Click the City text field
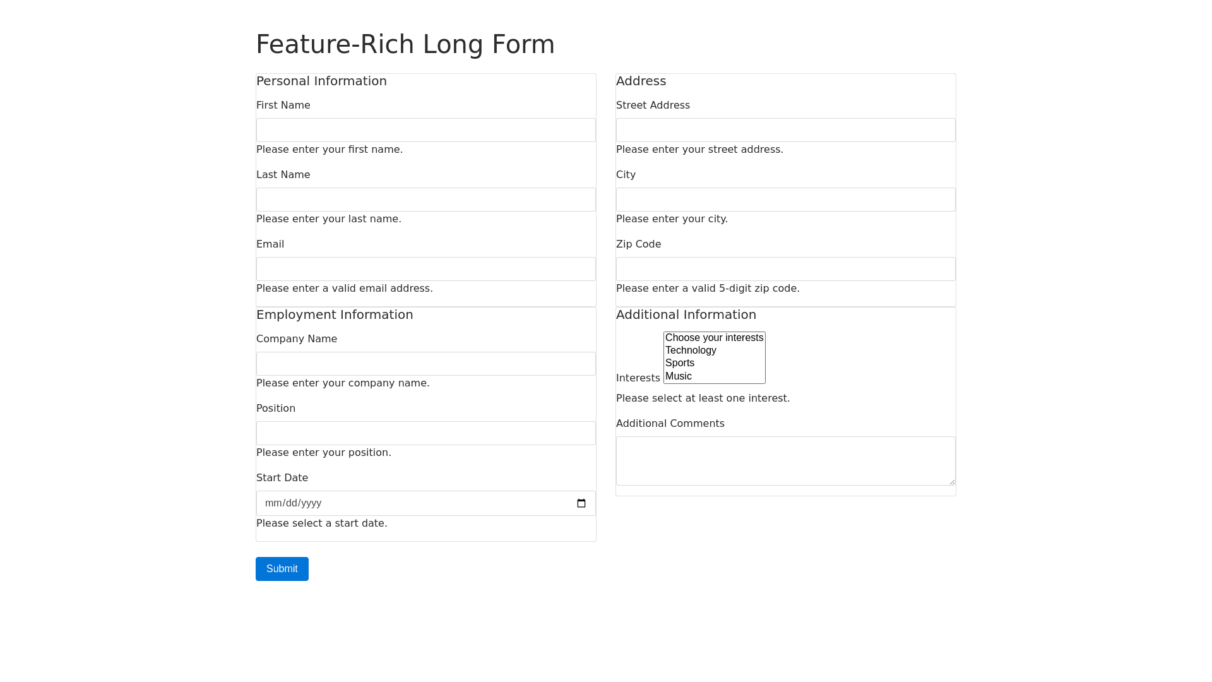 [x=786, y=200]
